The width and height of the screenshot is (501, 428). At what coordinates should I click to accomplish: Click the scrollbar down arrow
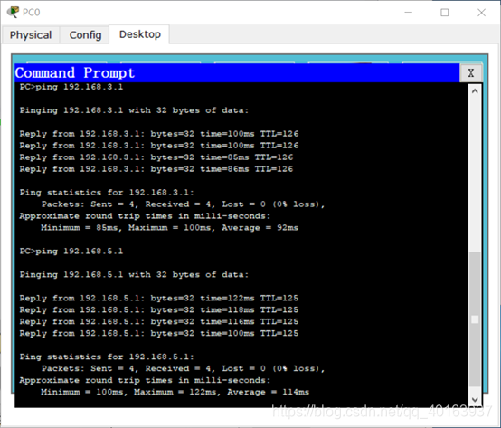point(475,400)
